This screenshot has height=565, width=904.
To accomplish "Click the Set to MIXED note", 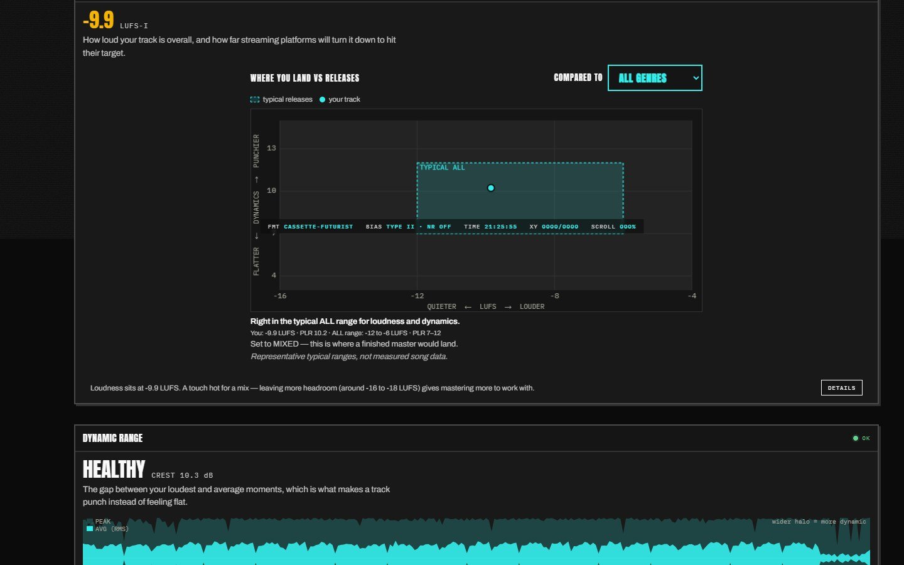I will click(354, 344).
